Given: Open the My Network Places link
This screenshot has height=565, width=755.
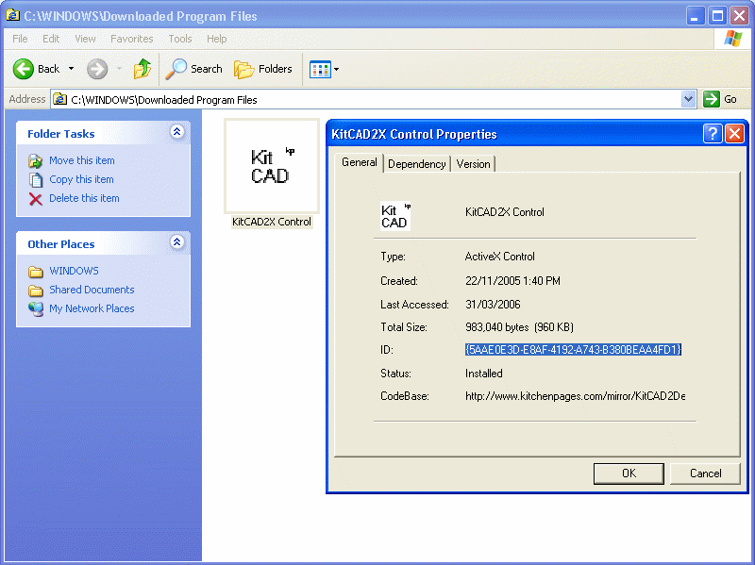Looking at the screenshot, I should coord(92,308).
